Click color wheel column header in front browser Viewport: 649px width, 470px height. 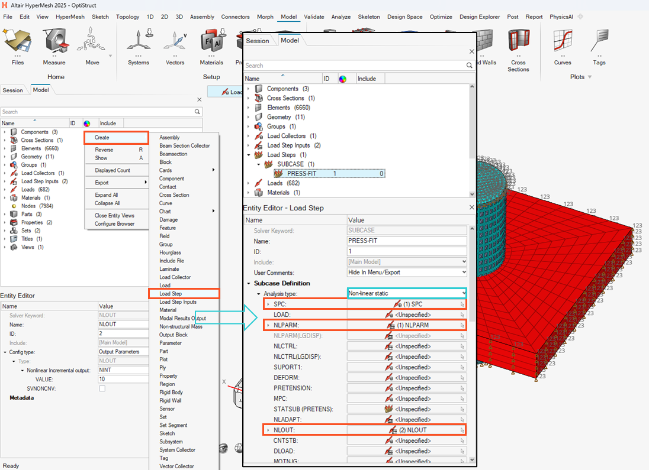tap(343, 79)
